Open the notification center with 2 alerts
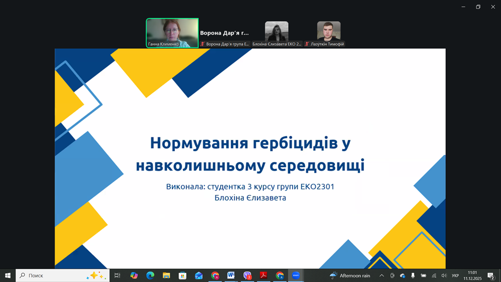This screenshot has height=282, width=501. 491,276
